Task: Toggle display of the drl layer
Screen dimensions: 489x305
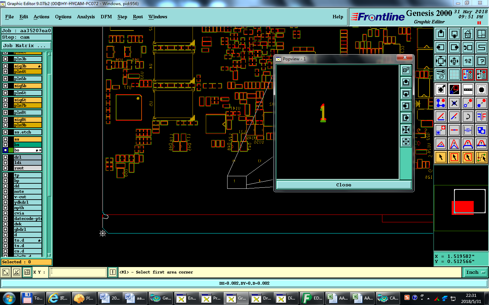Action: [x=5, y=157]
